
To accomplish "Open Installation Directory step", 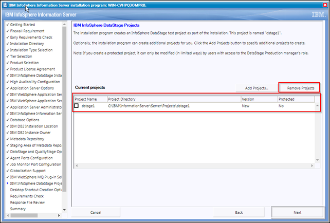I will coord(27,44).
